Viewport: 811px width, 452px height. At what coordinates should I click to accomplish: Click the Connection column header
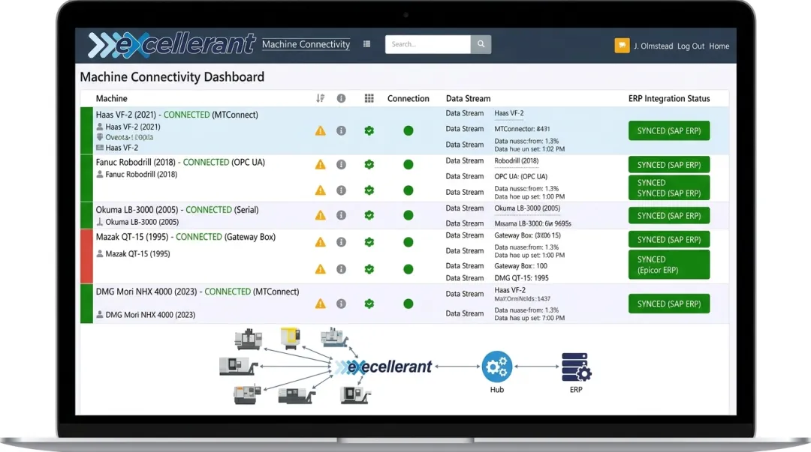(408, 98)
